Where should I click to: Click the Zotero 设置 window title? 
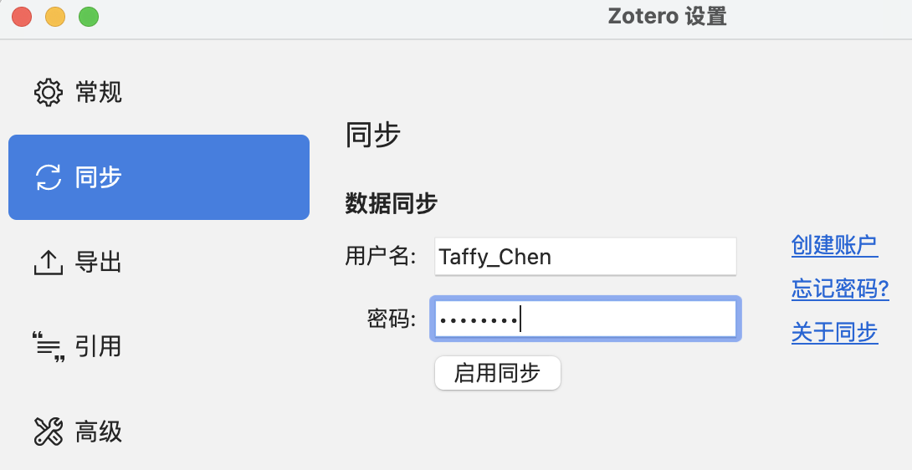point(667,16)
